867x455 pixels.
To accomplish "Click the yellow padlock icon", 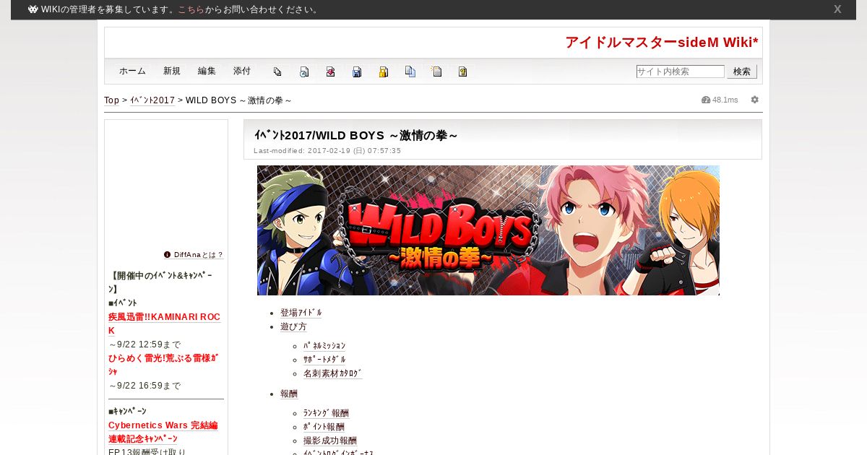I will click(x=384, y=71).
